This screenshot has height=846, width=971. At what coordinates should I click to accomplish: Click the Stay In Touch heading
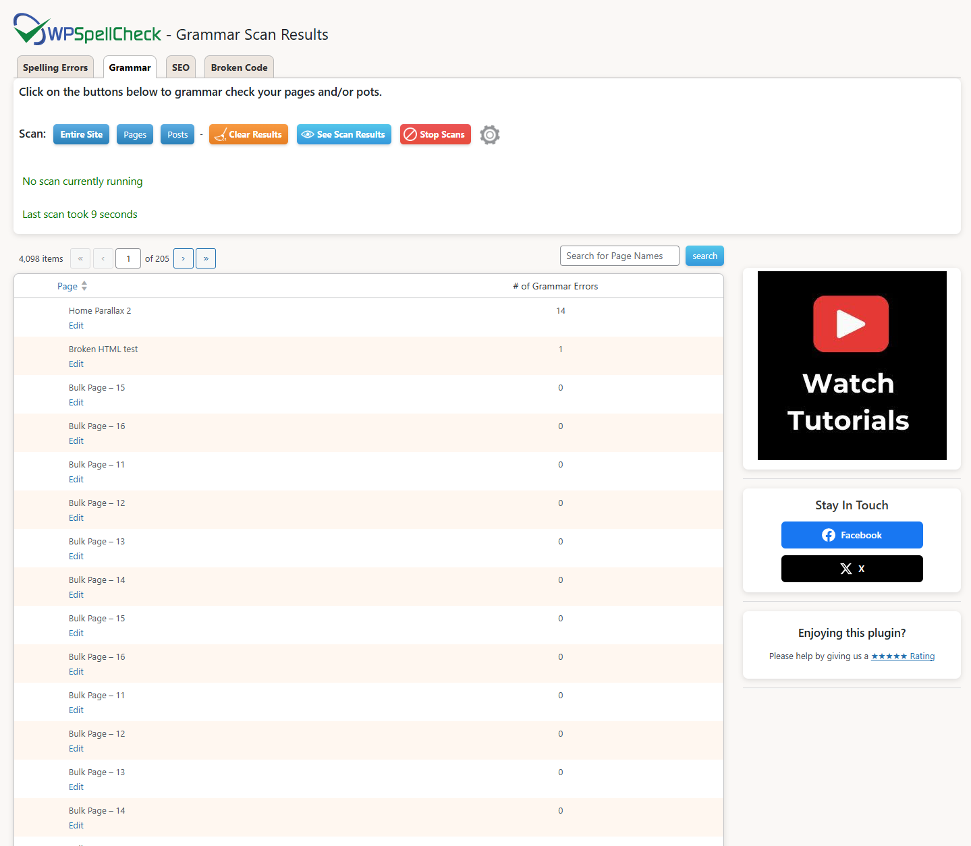(852, 505)
